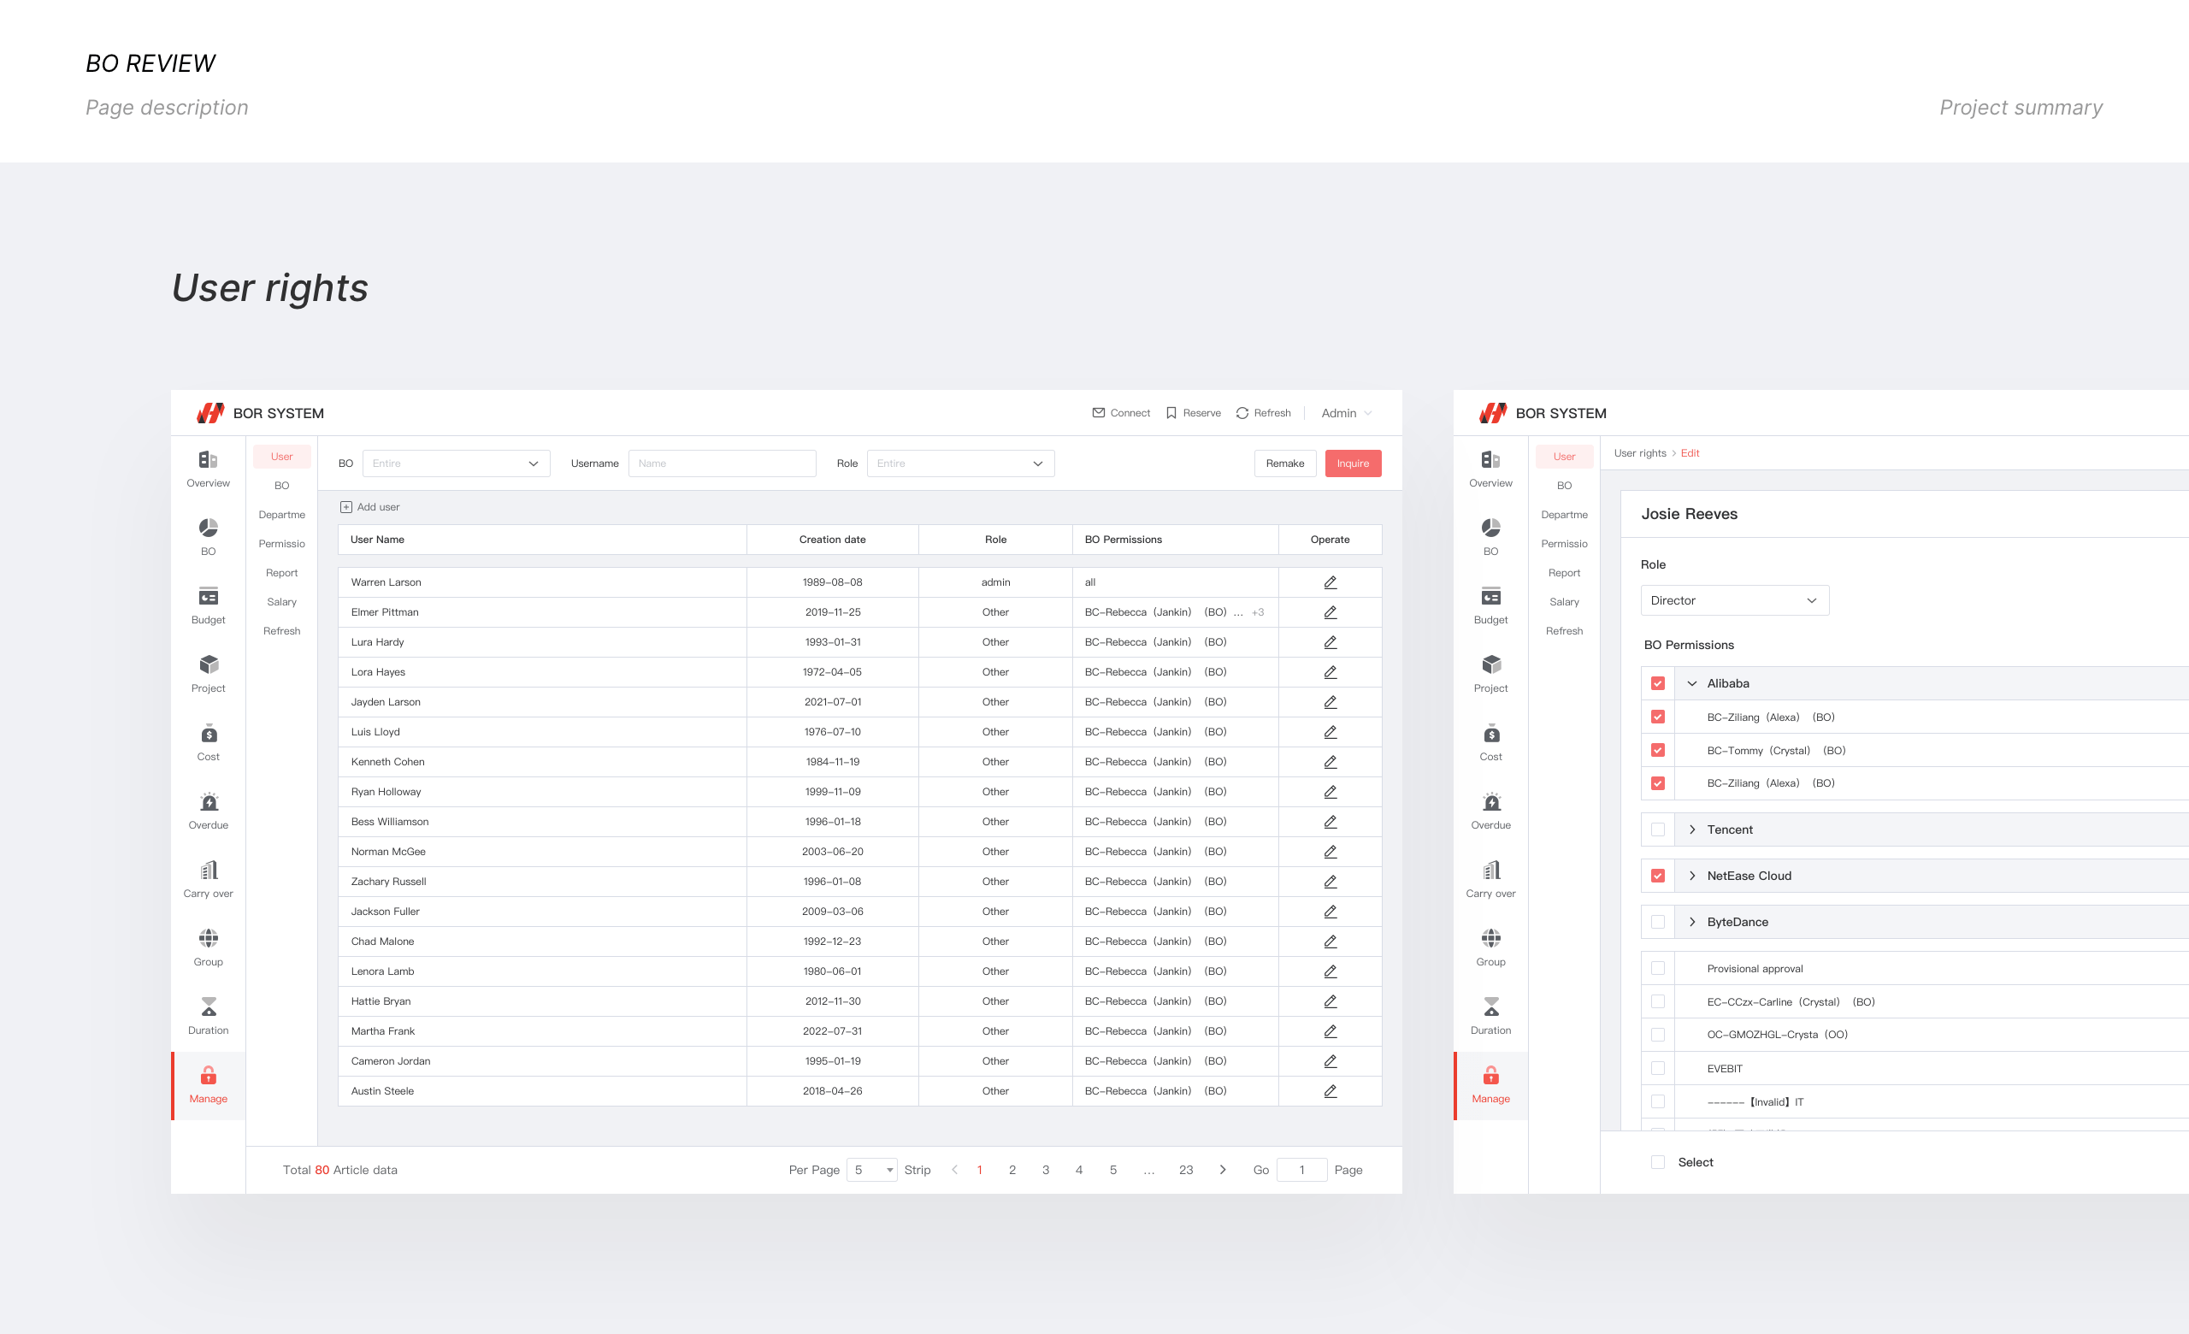Open the Admin account dropdown

click(1346, 413)
